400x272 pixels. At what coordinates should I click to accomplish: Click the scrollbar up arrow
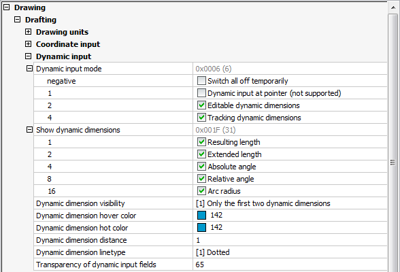click(393, 7)
